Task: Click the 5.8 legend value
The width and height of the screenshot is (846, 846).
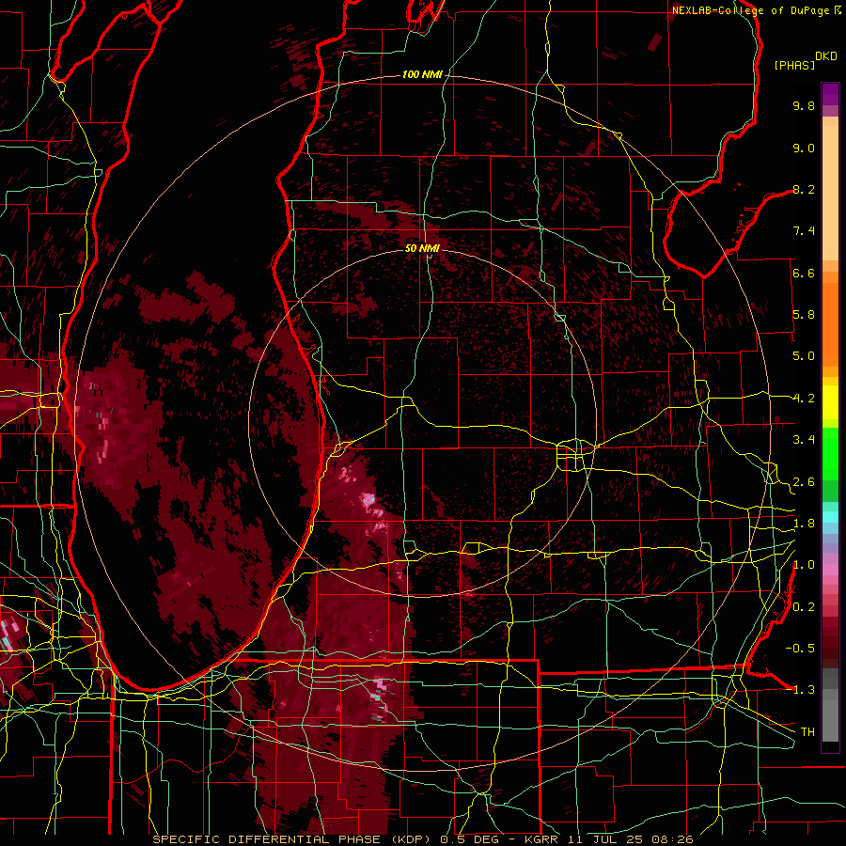Action: coord(804,315)
